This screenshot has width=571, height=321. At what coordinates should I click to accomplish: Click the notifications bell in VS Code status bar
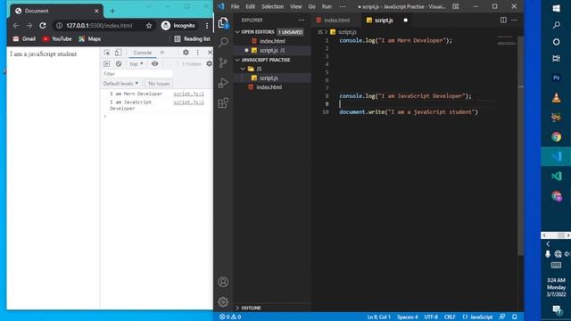coord(514,317)
